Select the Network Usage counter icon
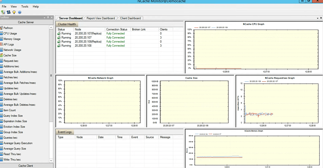Viewport: 323px width, 168px height. (x=1, y=50)
